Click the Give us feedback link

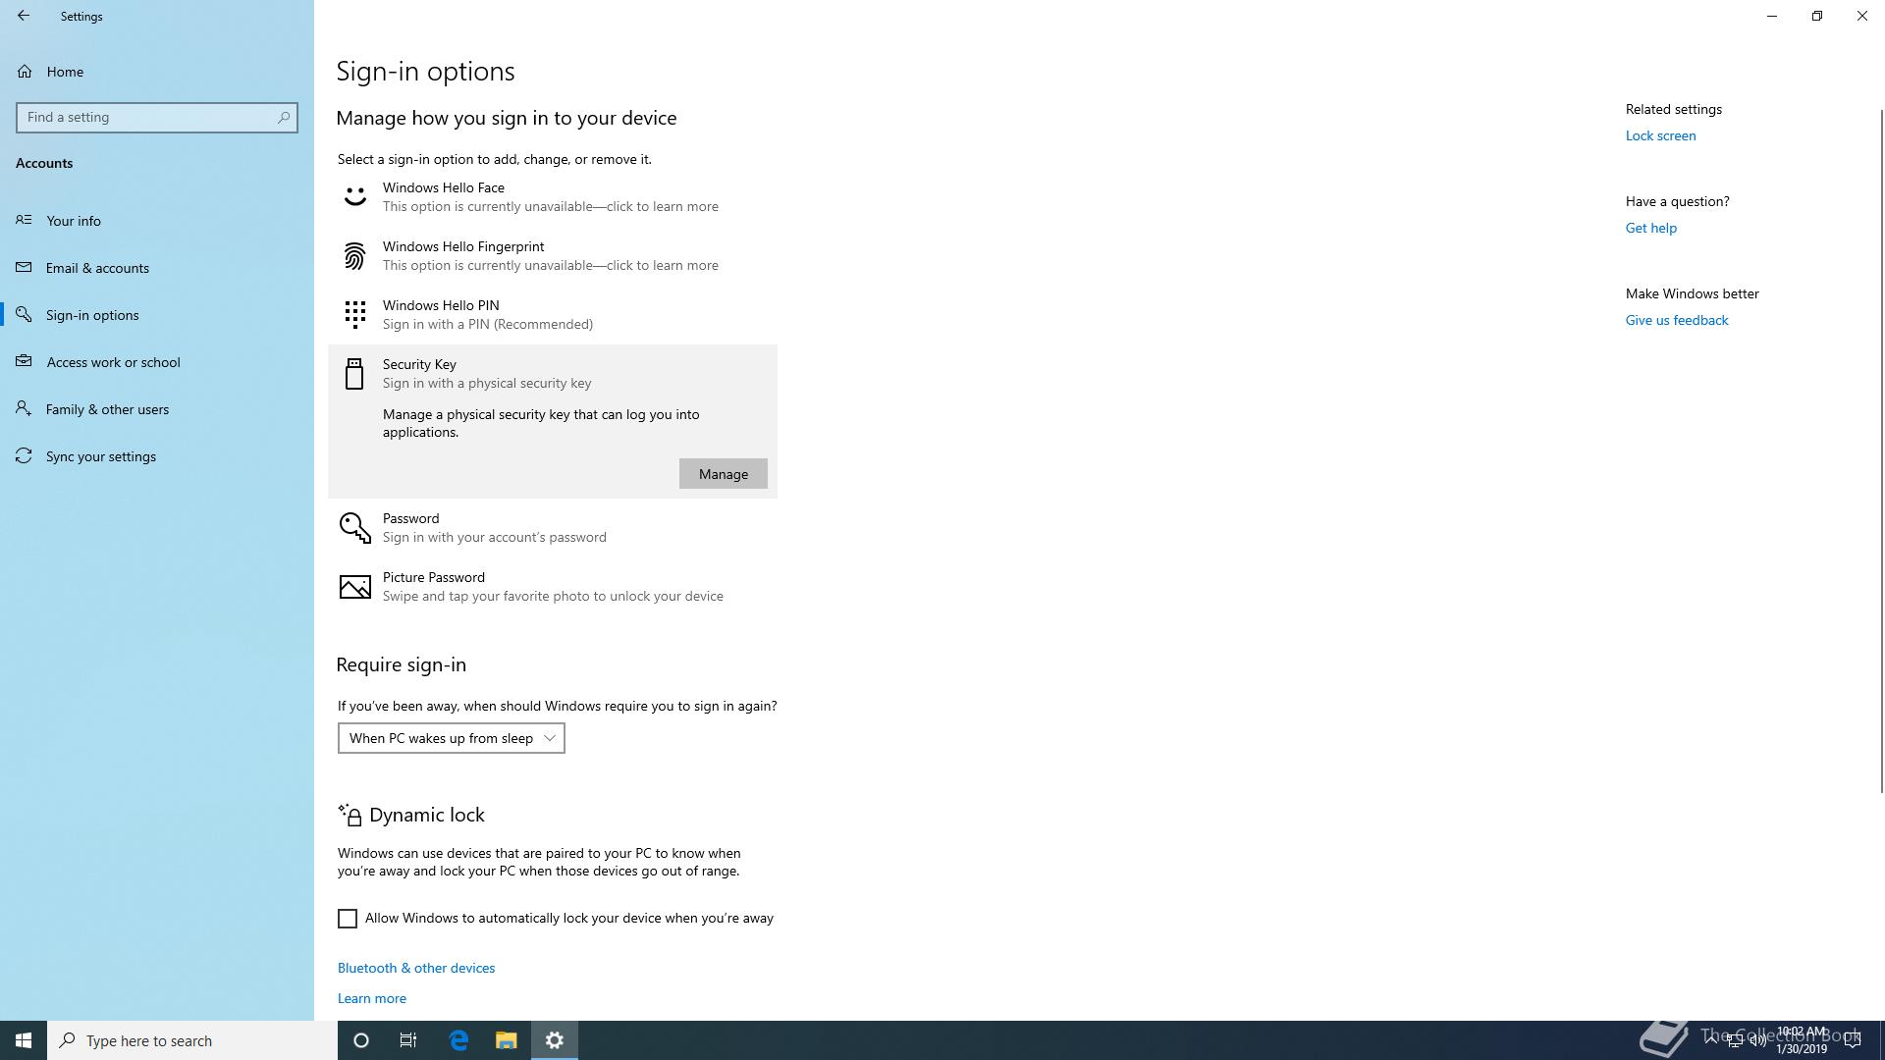pyautogui.click(x=1677, y=320)
